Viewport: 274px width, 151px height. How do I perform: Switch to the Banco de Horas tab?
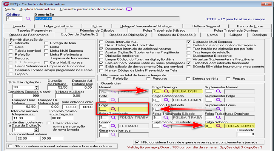250,26
